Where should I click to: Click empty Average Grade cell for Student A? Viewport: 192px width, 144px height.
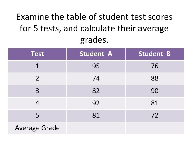pyautogui.click(x=96, y=128)
